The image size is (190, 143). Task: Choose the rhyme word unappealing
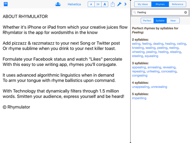tap(140, 87)
